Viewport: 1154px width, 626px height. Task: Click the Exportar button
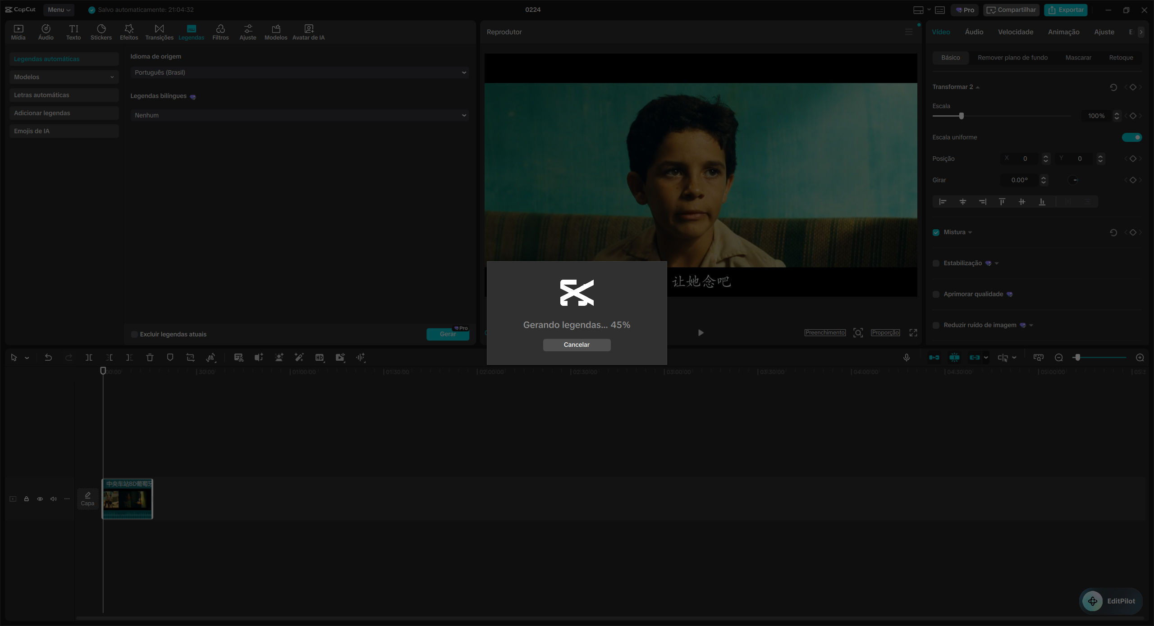[x=1066, y=9]
